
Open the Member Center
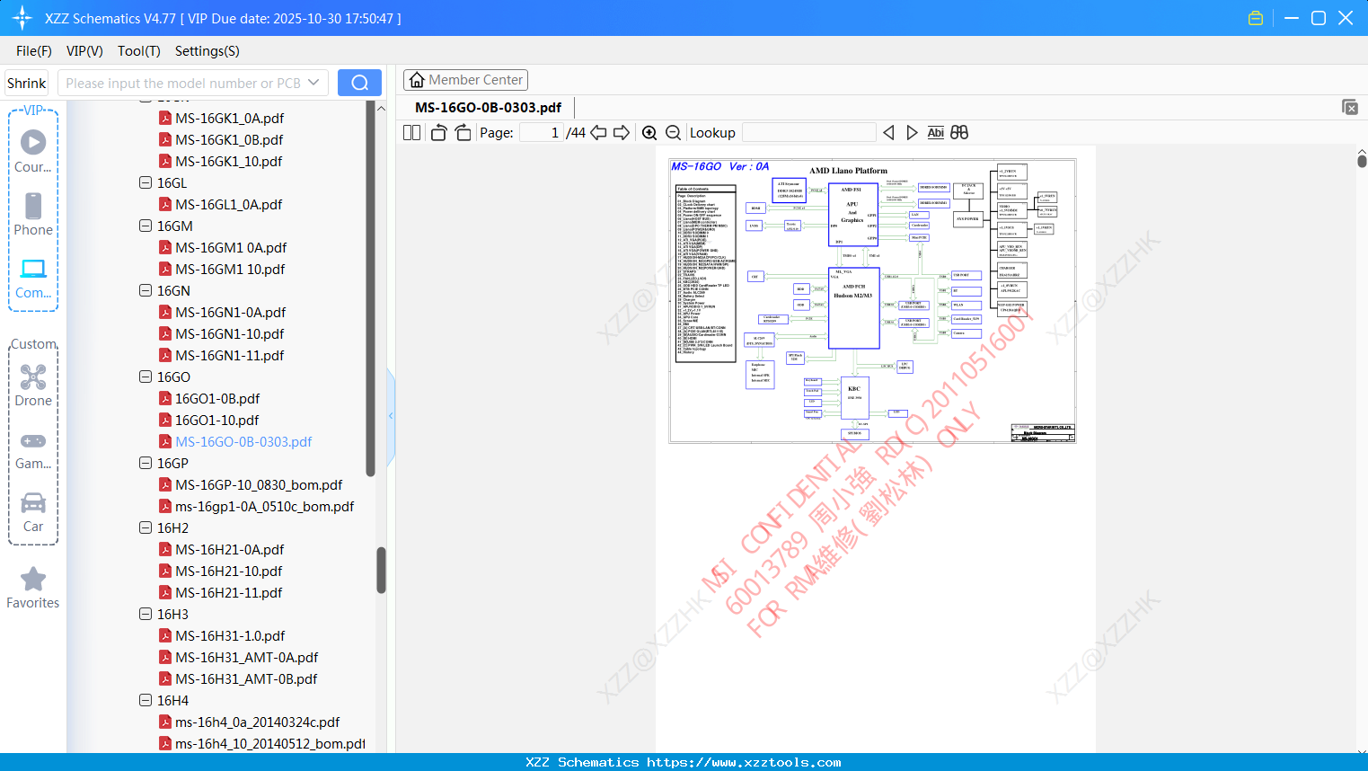(465, 80)
